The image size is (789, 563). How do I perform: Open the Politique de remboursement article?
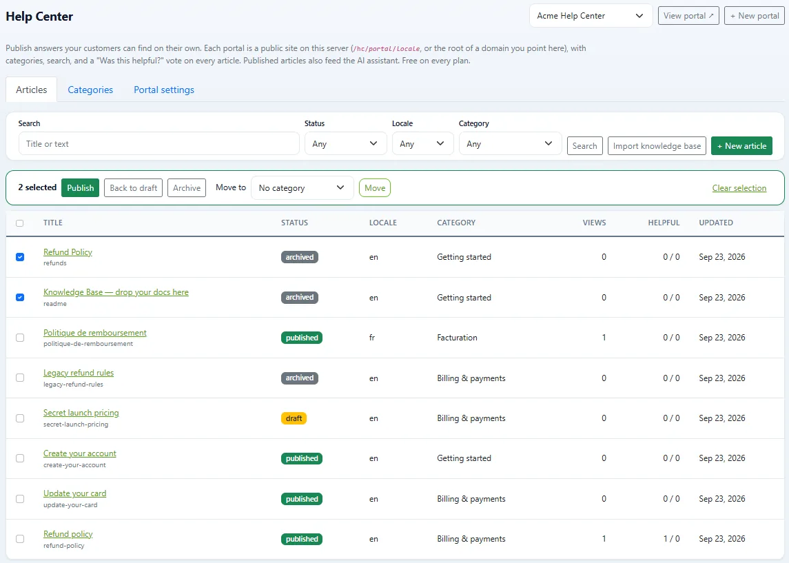click(x=94, y=333)
